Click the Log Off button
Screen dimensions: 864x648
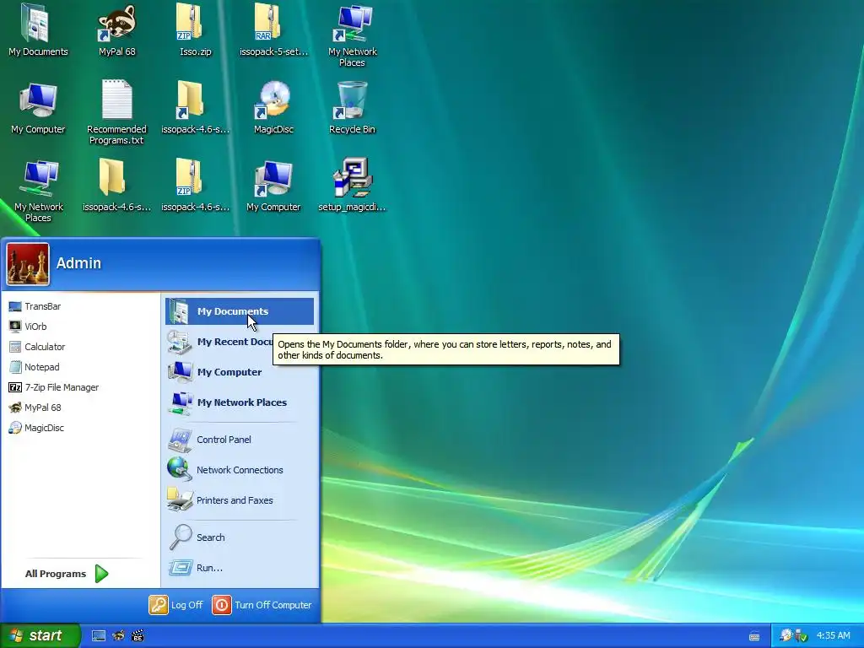point(176,605)
